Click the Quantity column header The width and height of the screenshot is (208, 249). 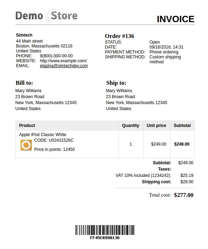tap(131, 126)
